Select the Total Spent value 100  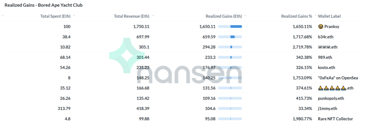(x=67, y=26)
